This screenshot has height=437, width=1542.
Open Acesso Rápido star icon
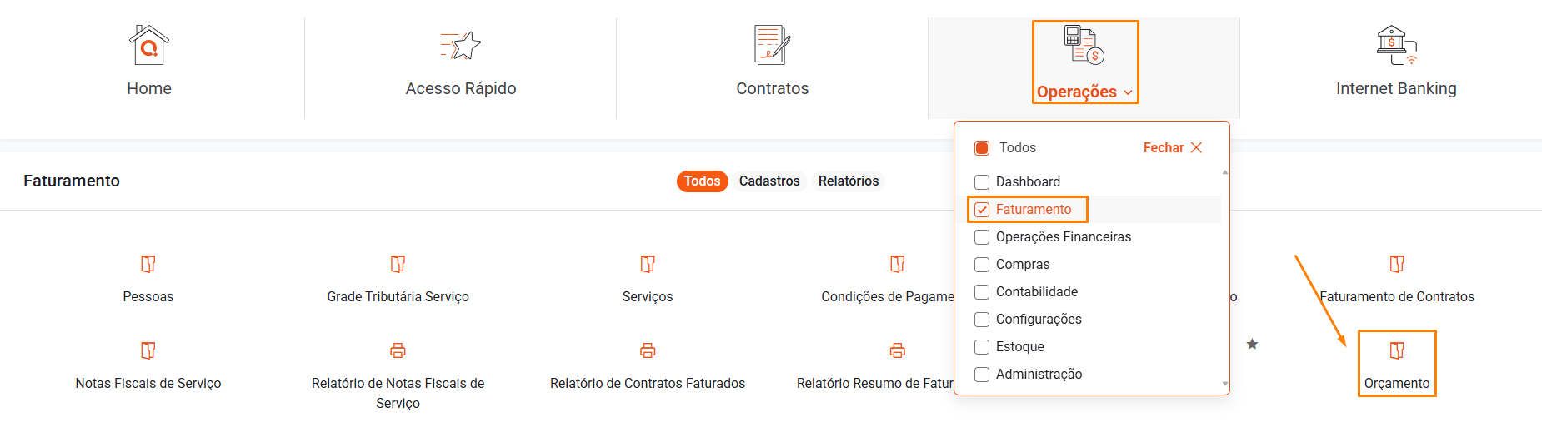(461, 46)
